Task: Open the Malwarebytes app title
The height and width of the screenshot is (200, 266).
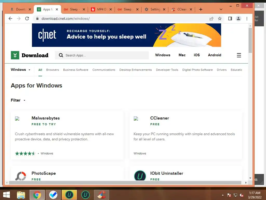Action: pos(46,118)
